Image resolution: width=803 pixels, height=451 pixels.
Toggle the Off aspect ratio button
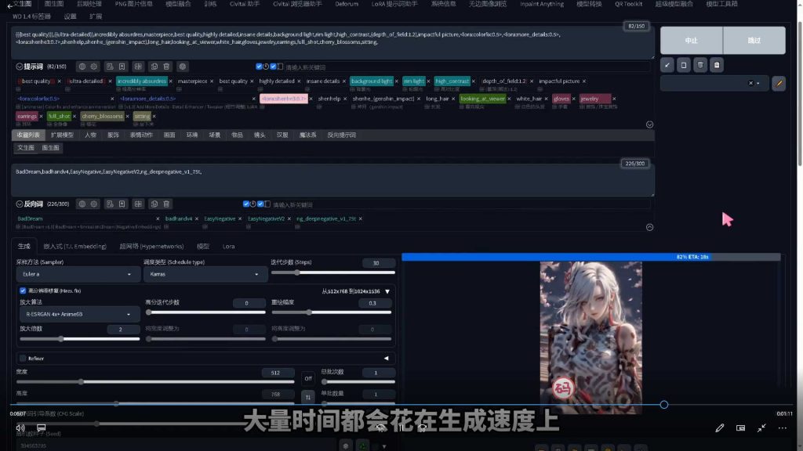(x=307, y=378)
